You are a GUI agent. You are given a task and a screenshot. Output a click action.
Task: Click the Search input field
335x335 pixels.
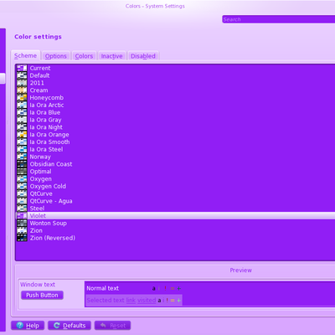(x=279, y=19)
